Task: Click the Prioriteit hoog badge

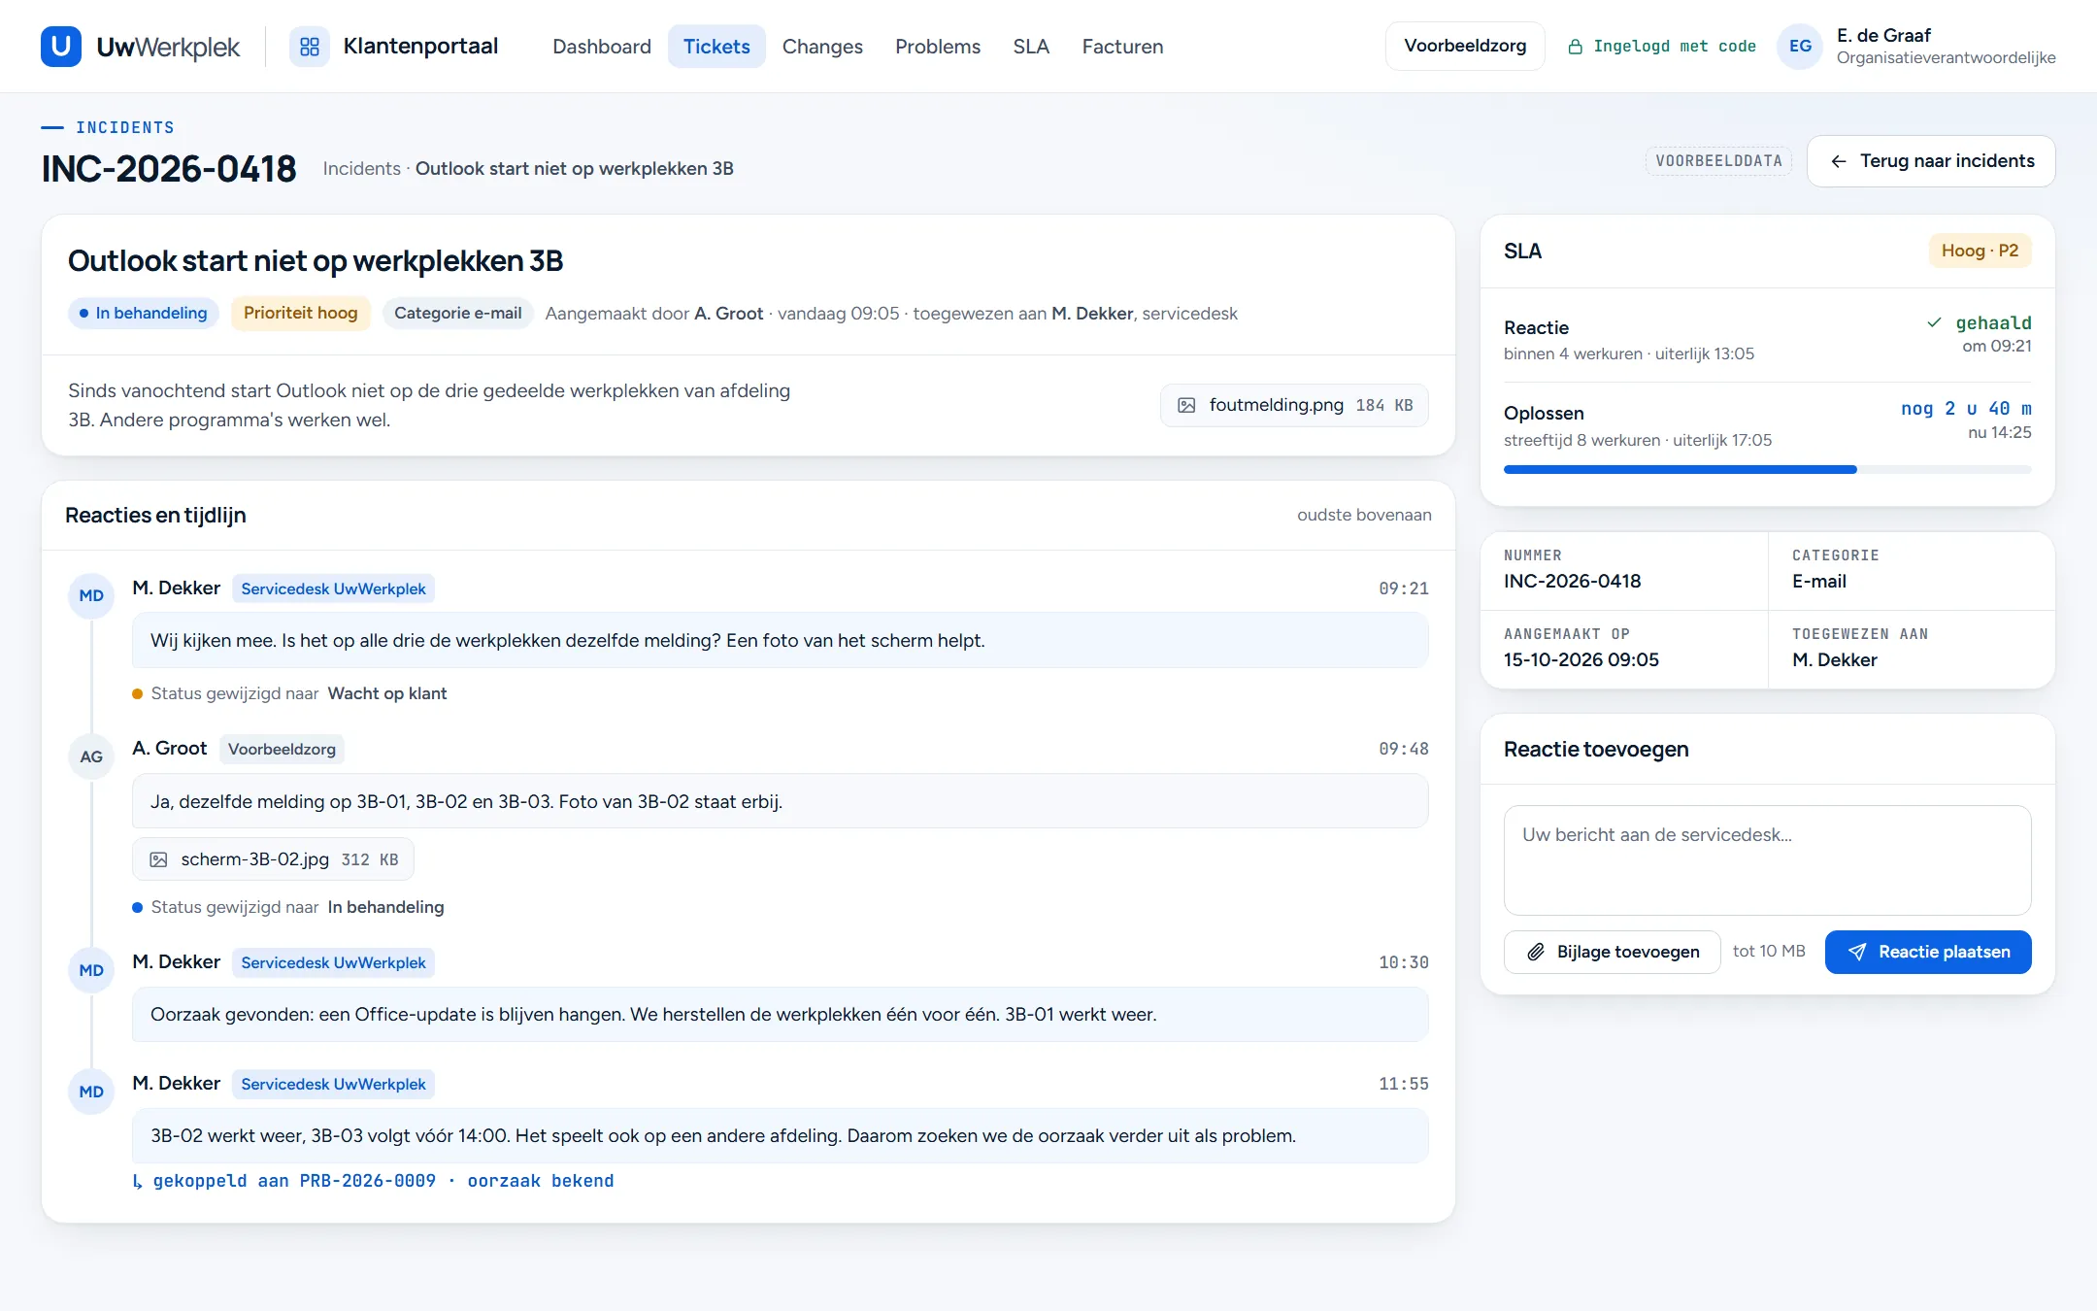Action: tap(300, 313)
